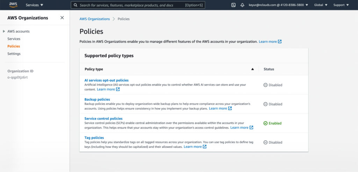Sort by Policy type column arrow
Image resolution: width=358 pixels, height=172 pixels.
(x=252, y=69)
